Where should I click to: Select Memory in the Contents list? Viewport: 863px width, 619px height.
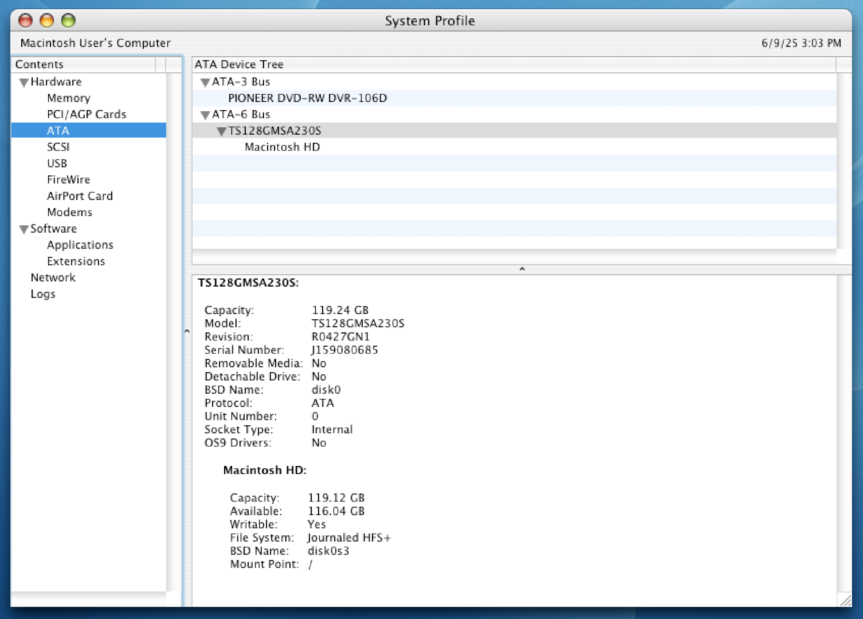[69, 98]
